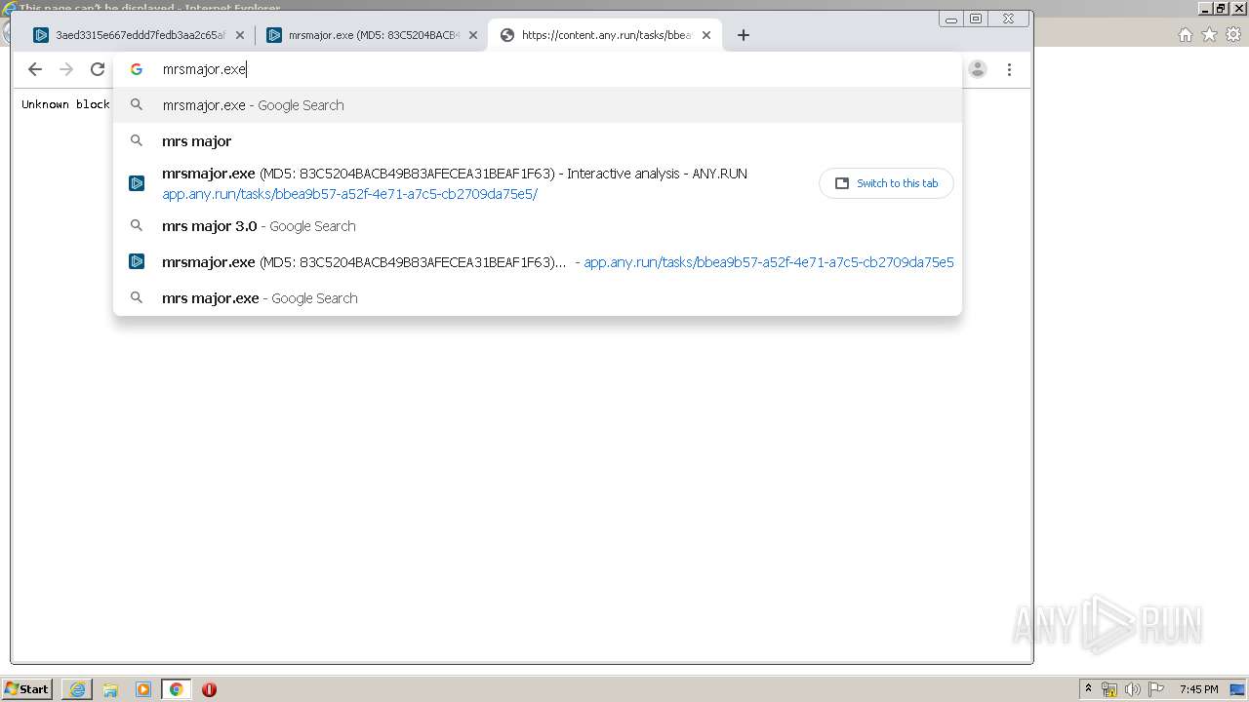Click the search icon beside 'mrs major 3.0'

point(137,225)
